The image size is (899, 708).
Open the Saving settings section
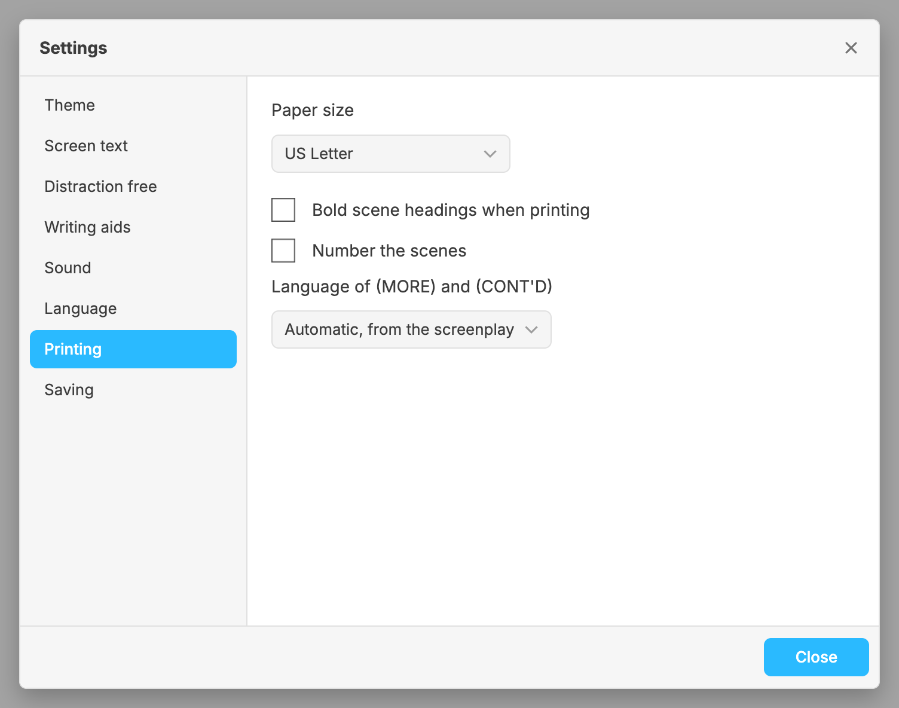pos(133,390)
